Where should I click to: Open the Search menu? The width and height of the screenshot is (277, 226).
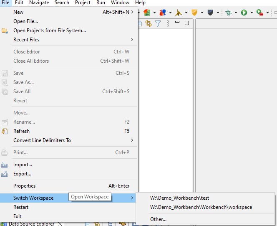point(62,3)
